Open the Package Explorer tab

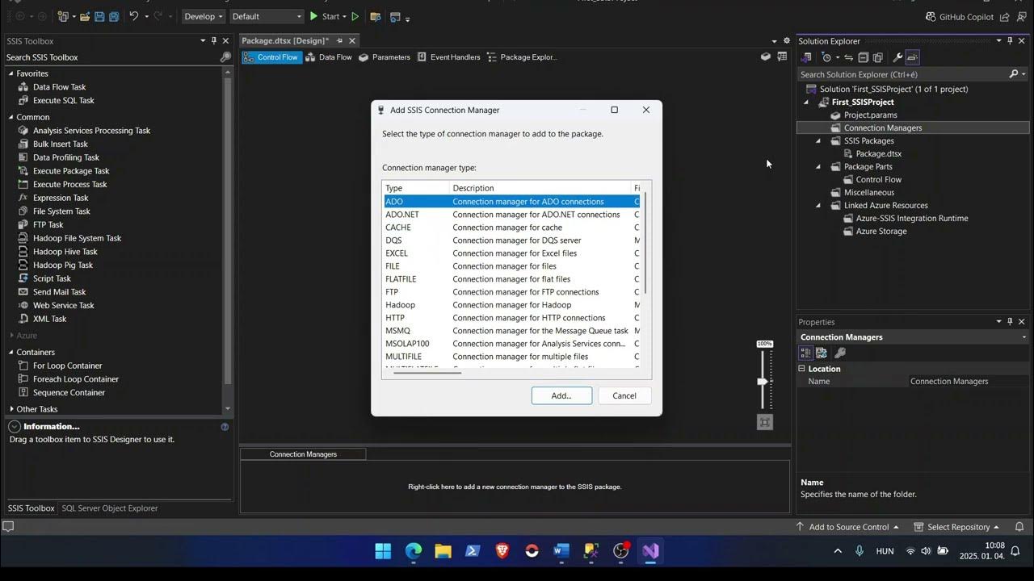pos(522,57)
